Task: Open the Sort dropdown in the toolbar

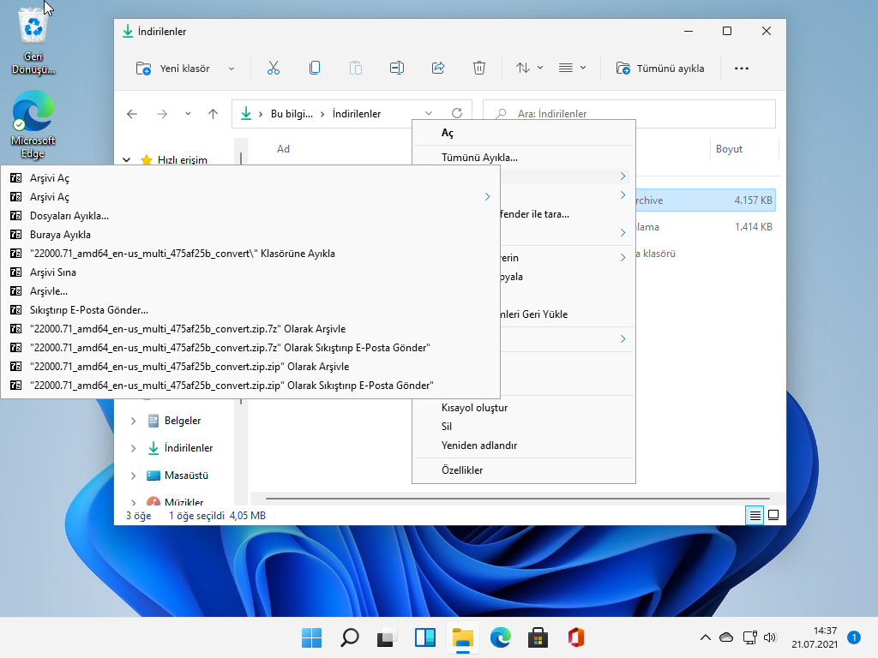Action: [528, 68]
